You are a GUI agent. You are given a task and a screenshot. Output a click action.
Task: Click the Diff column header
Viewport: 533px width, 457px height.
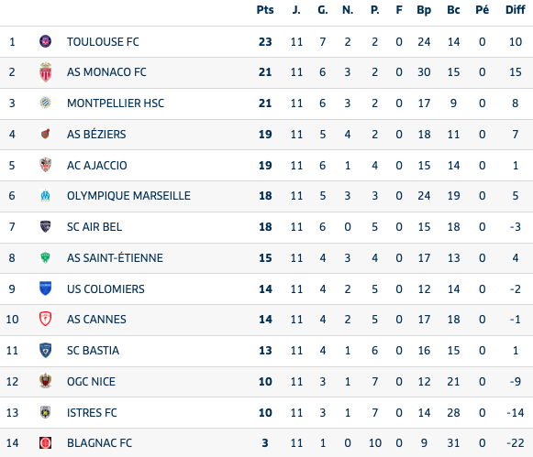516,10
